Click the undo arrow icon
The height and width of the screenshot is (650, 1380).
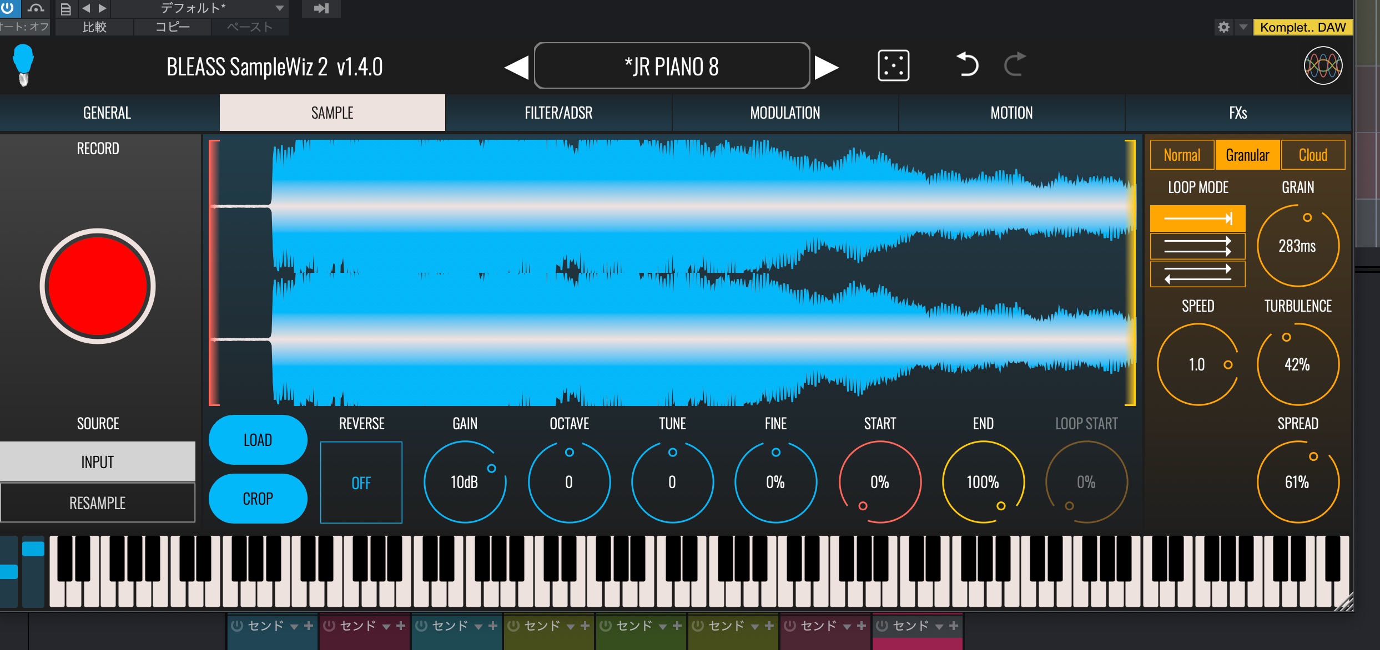tap(968, 65)
